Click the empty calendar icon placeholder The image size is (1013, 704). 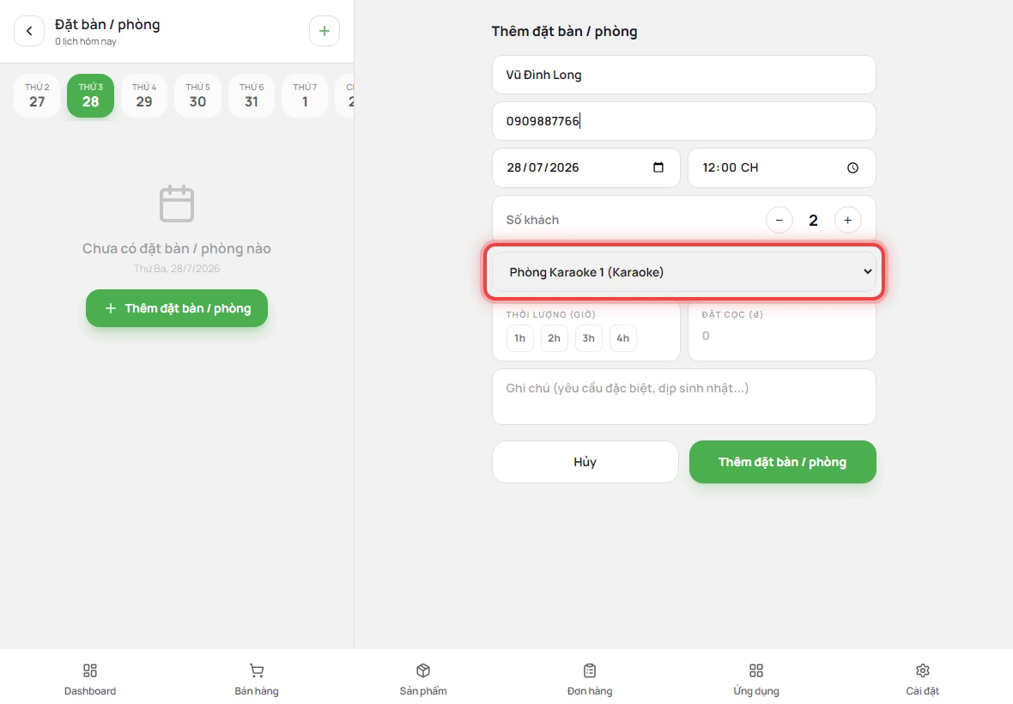tap(176, 203)
